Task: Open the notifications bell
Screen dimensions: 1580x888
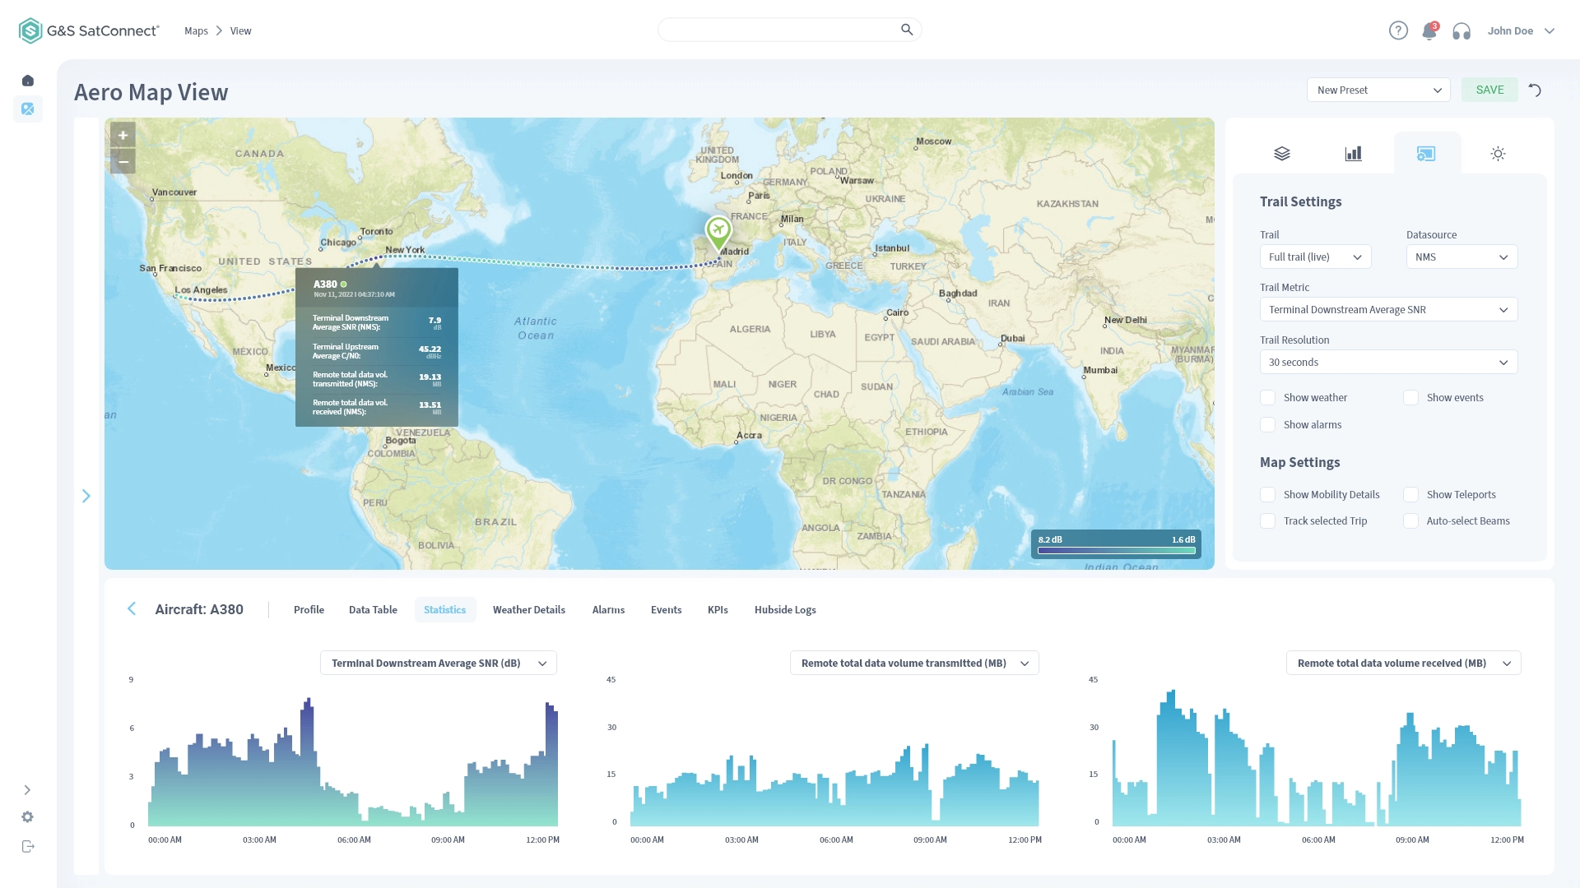Action: pos(1429,31)
